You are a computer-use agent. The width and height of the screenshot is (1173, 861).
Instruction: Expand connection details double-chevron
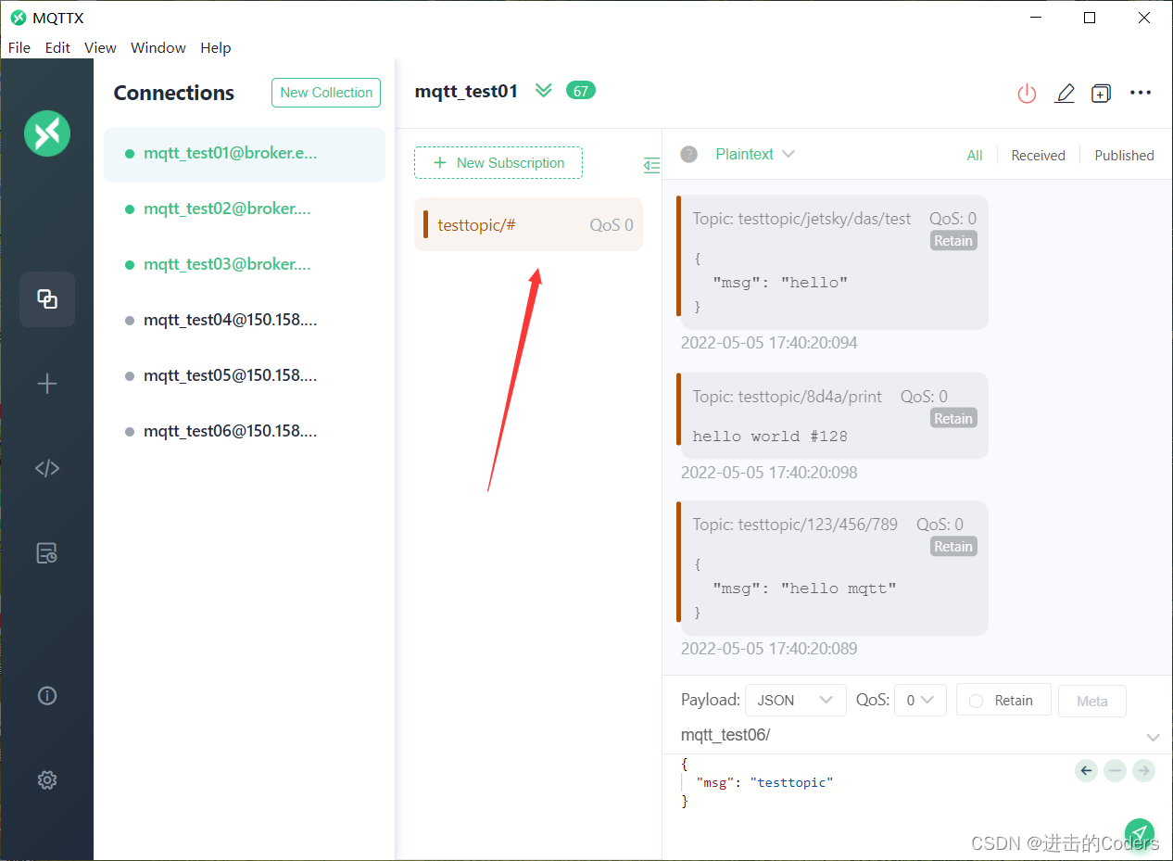pos(544,91)
